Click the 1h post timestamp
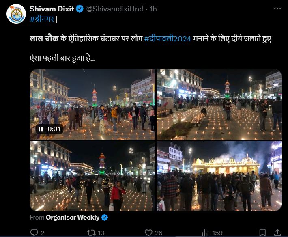Image resolution: width=288 pixels, height=237 pixels. (x=153, y=9)
